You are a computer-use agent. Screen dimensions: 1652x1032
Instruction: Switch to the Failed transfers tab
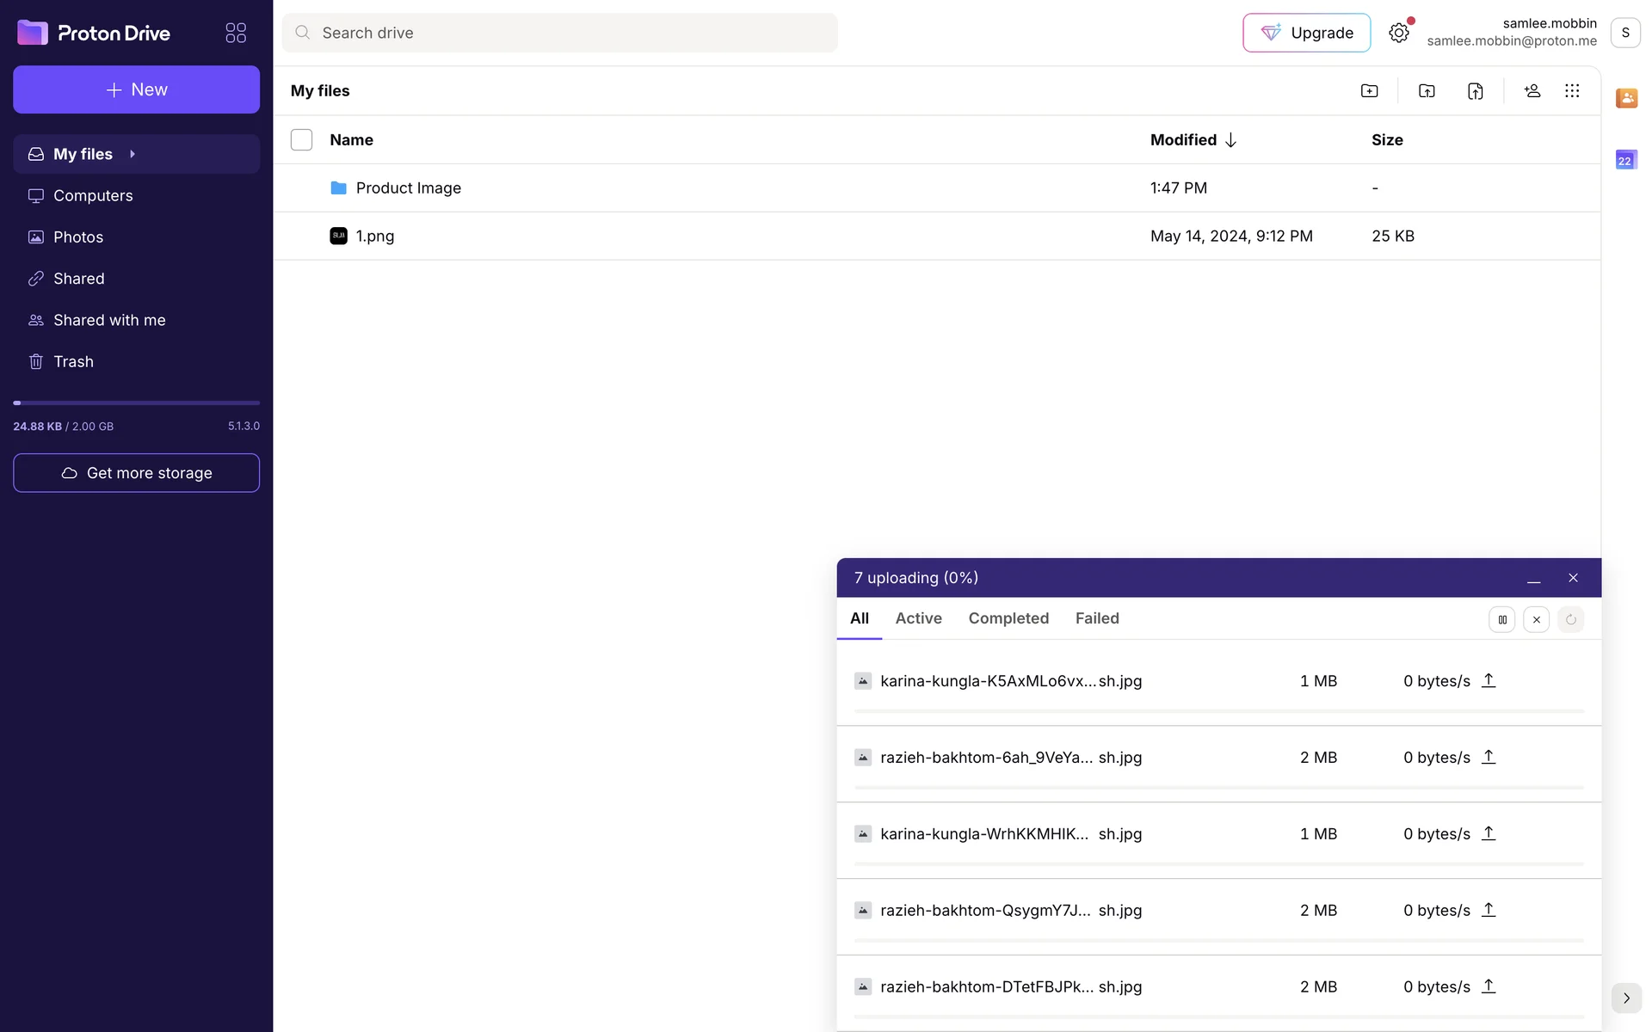click(x=1097, y=618)
